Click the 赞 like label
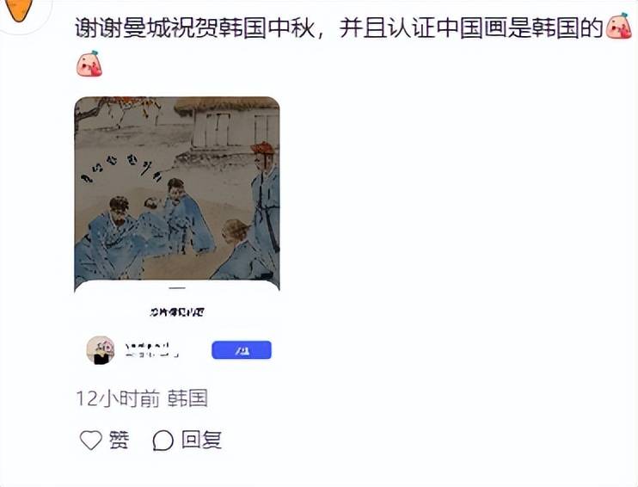The height and width of the screenshot is (487, 638). point(120,441)
